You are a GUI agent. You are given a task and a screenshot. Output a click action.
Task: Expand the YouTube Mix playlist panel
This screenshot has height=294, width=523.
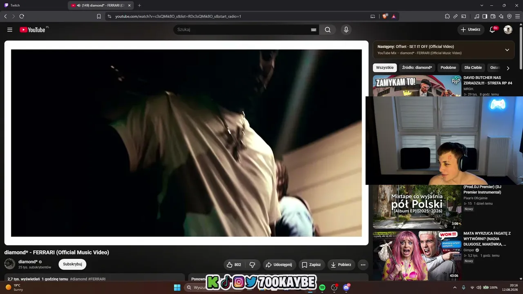507,50
